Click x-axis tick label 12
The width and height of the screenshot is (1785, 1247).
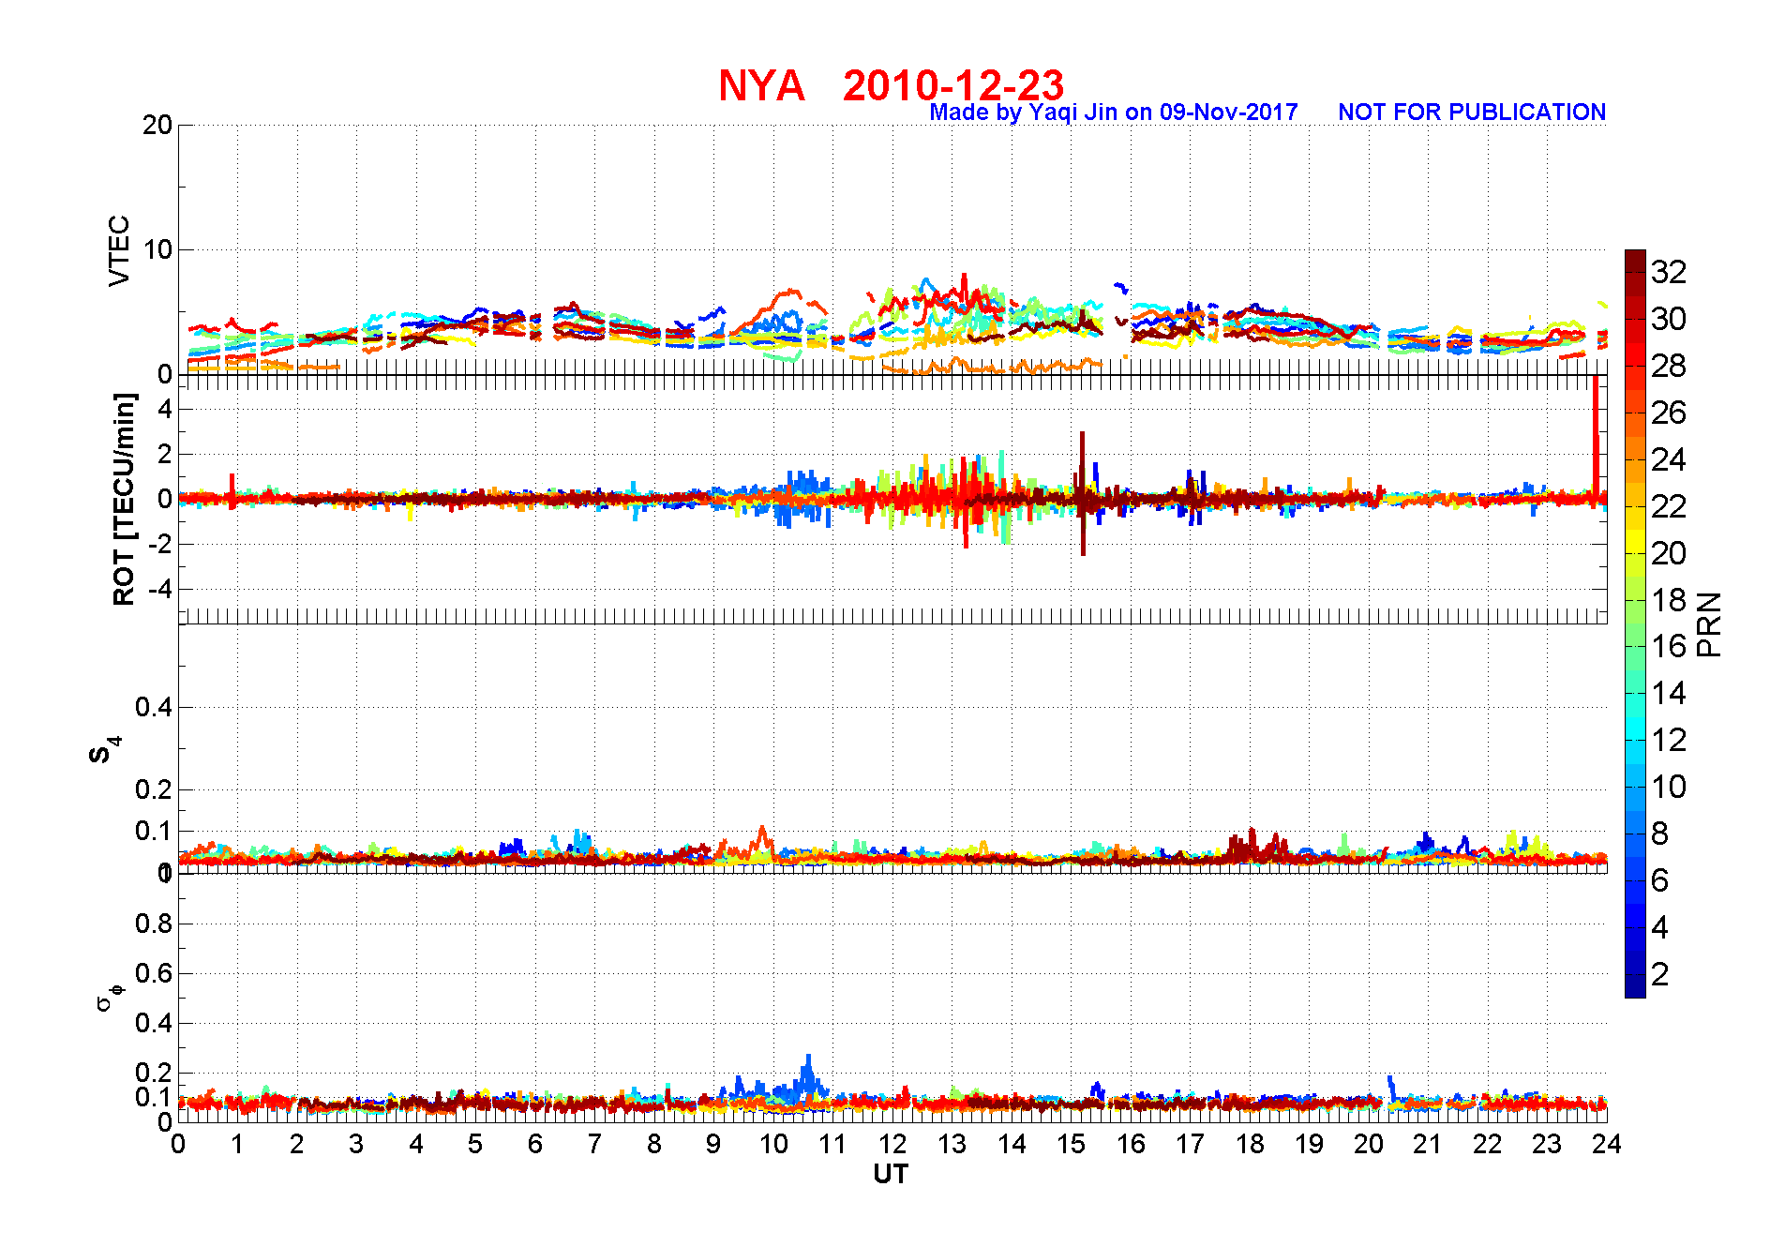coord(892,1144)
